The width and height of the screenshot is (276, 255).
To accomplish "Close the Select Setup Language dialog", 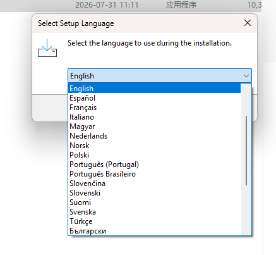I will [x=248, y=23].
